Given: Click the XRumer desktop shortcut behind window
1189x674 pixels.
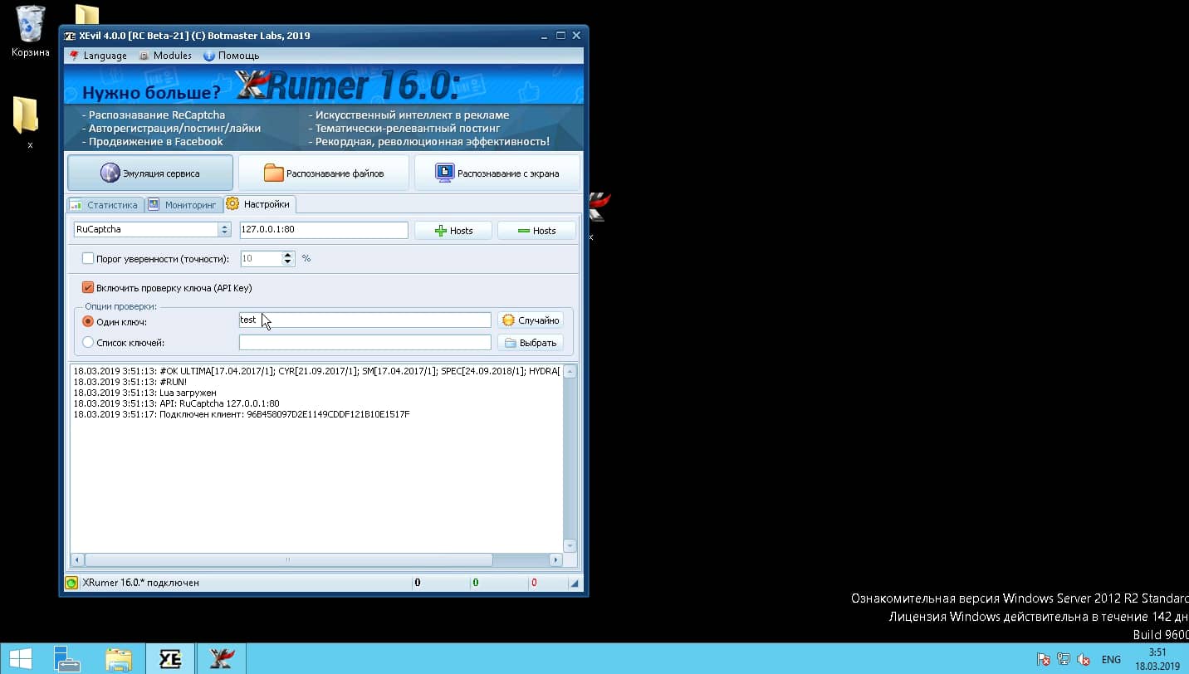Looking at the screenshot, I should [x=599, y=208].
